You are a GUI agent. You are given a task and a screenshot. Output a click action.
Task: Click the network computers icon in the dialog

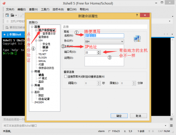point(137,38)
